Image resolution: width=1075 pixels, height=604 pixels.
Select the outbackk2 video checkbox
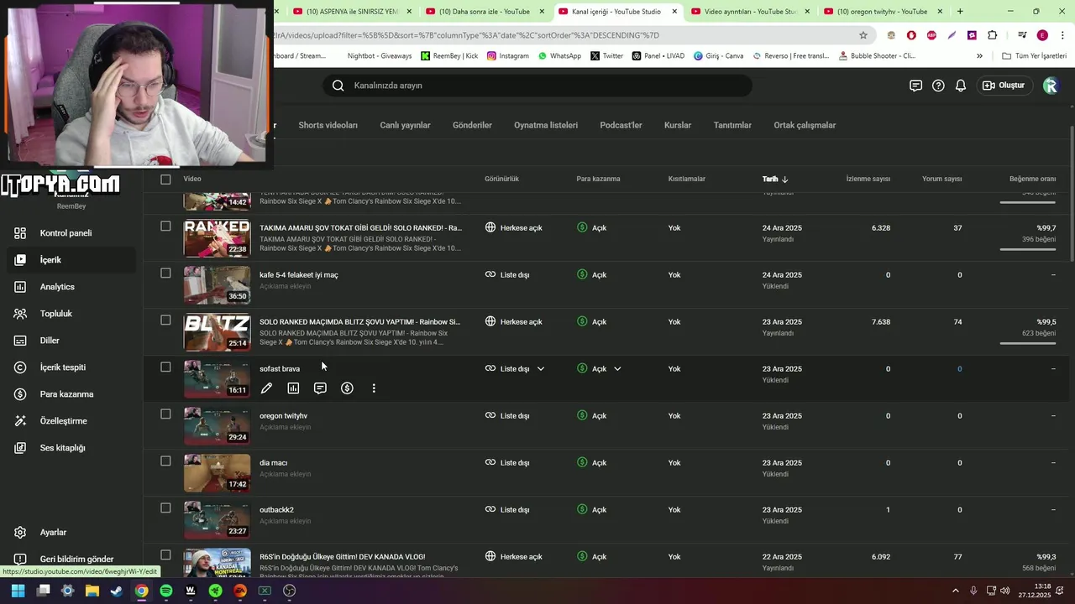[165, 508]
